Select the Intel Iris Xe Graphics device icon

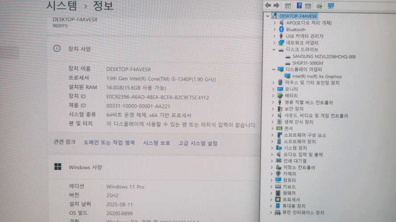(x=287, y=76)
